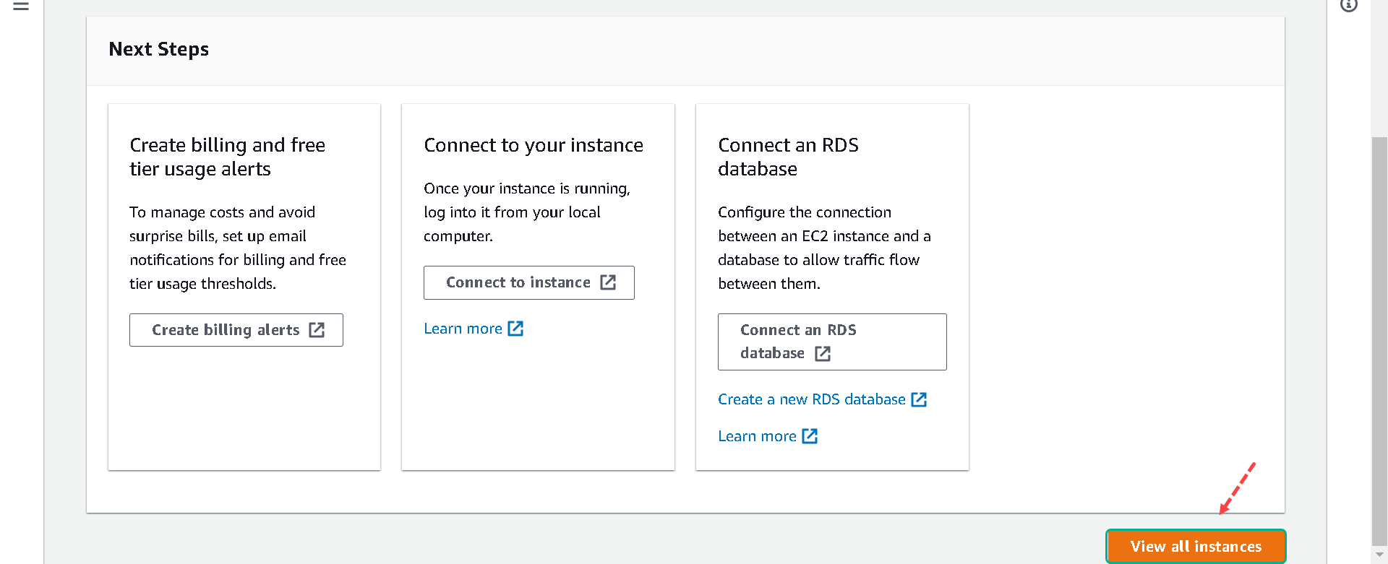Image resolution: width=1388 pixels, height=564 pixels.
Task: Click View all instances button
Action: [1196, 546]
